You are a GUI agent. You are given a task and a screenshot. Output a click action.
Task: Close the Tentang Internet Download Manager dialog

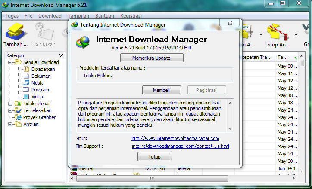tap(230, 23)
